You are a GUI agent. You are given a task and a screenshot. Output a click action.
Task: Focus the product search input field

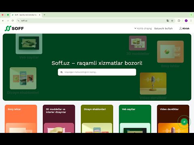pos(97,72)
